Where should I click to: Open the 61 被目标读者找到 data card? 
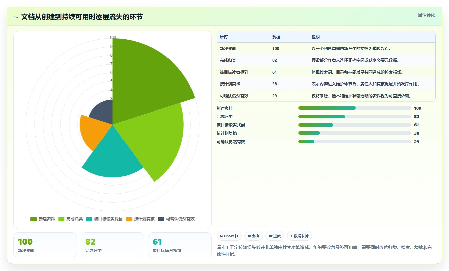pos(180,245)
